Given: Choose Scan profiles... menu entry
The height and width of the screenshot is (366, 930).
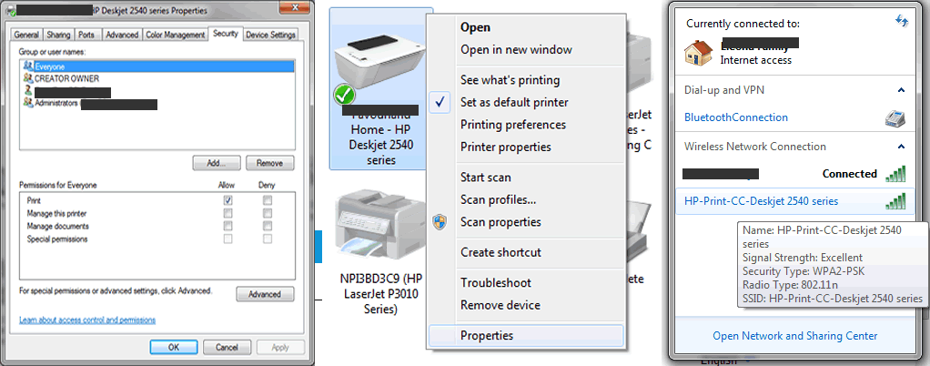Looking at the screenshot, I should click(x=525, y=200).
